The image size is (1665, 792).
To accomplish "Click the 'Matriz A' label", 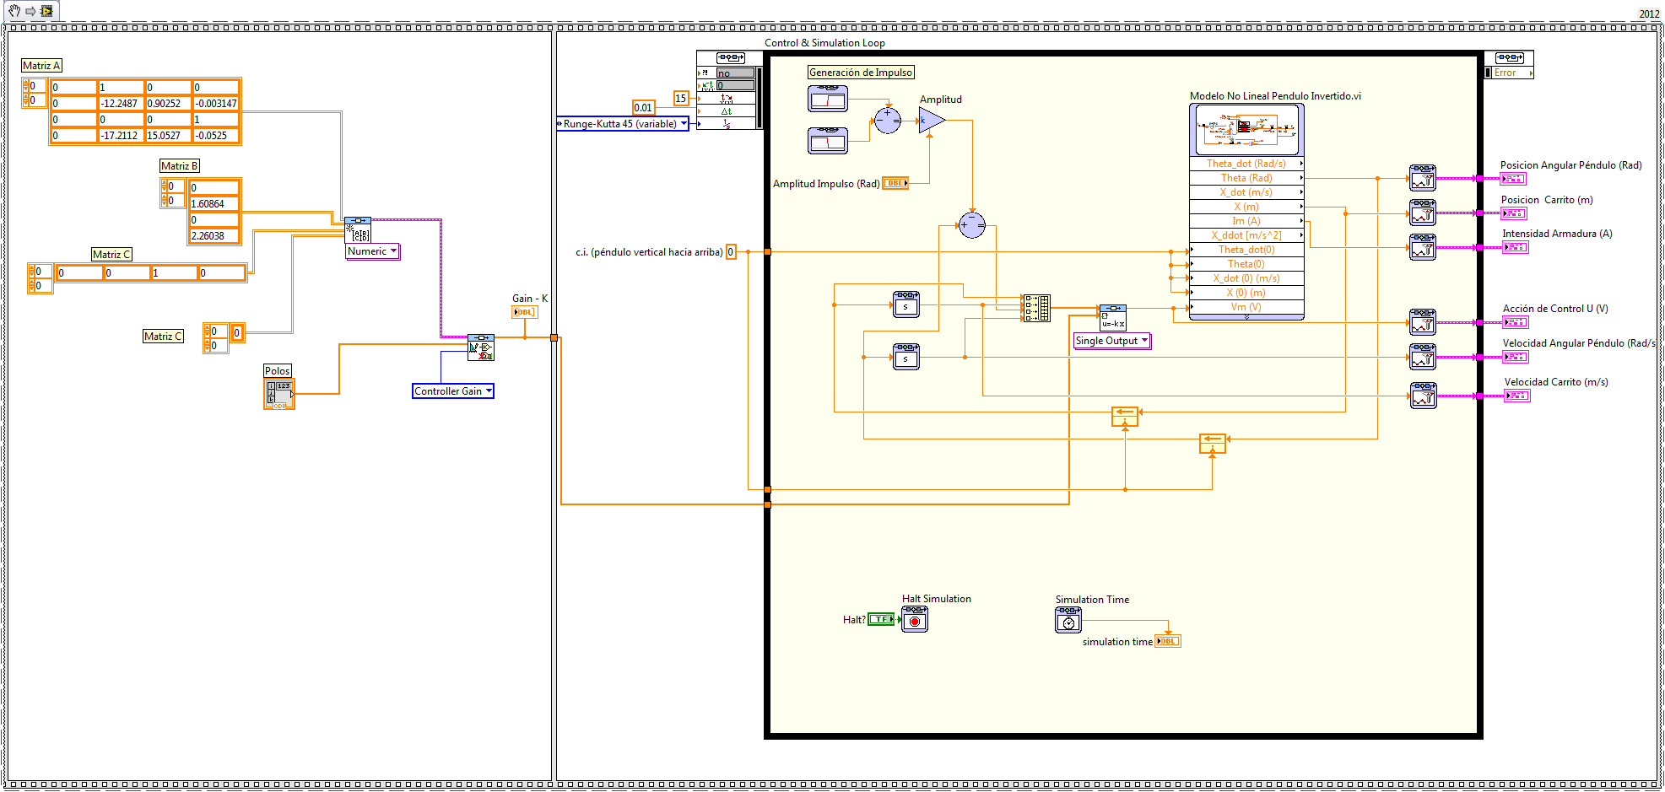I will click(41, 66).
